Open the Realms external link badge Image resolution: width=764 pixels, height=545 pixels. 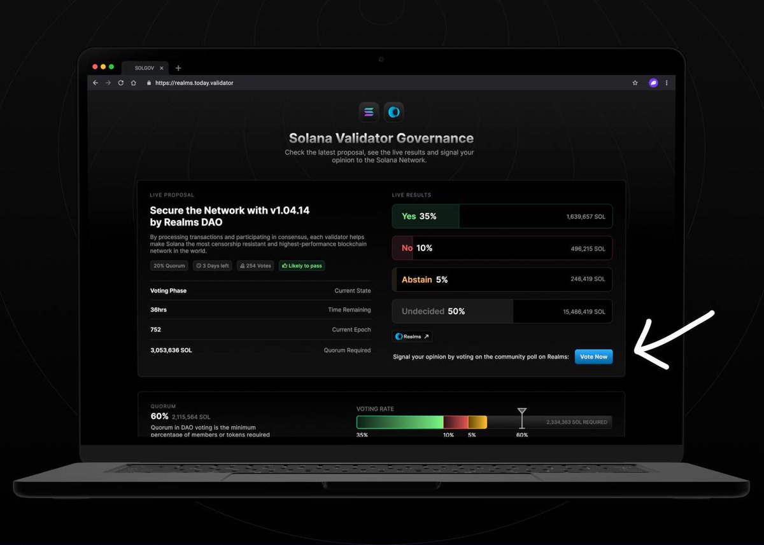tap(412, 336)
